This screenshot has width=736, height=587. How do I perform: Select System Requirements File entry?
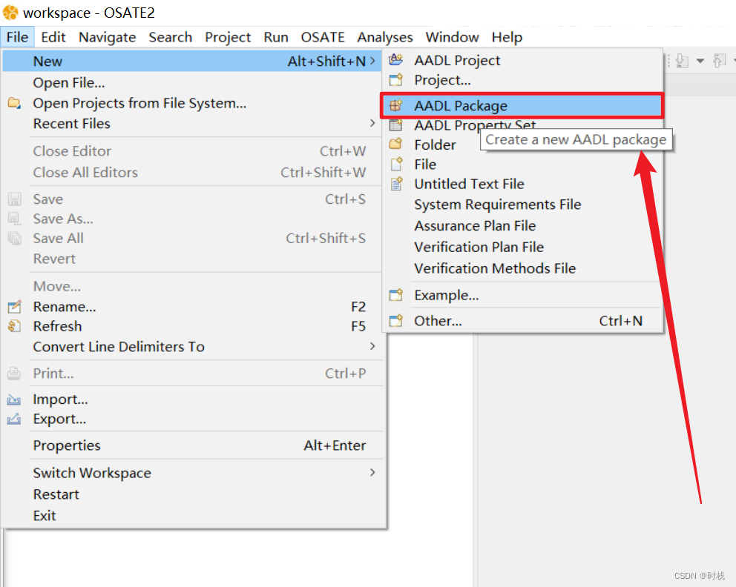[x=522, y=205]
